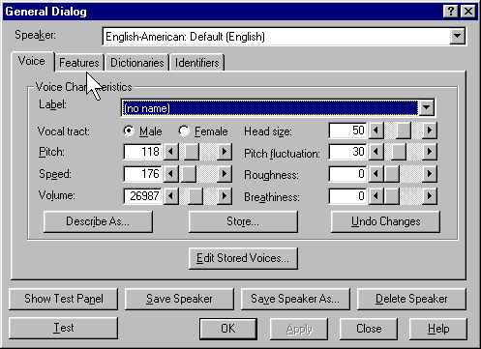Click the Head size slider thumb
481x349 pixels.
pos(404,131)
